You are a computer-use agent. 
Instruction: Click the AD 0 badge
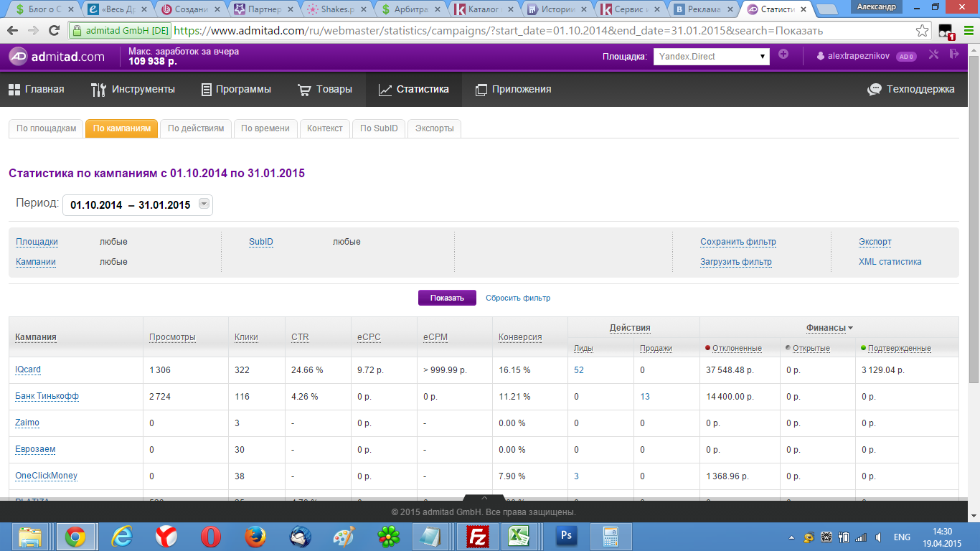906,57
